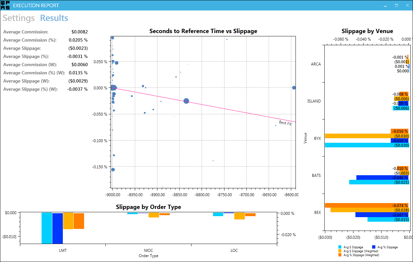Select the orange Avg % Slippage (Weighted) legend swatch
413x262 pixels.
[x=340, y=255]
